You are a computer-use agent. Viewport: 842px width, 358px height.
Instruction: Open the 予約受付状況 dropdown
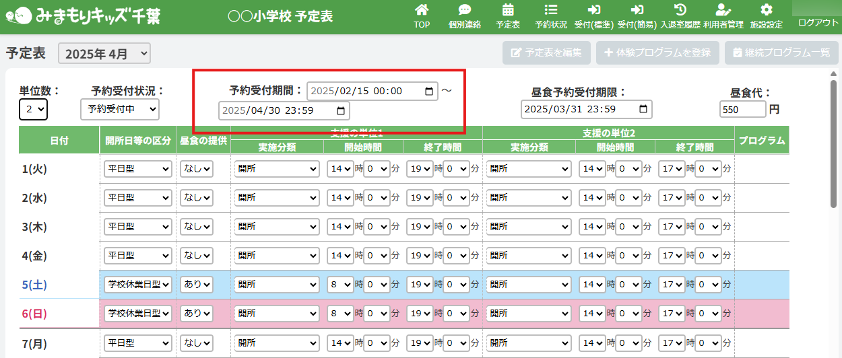(119, 109)
